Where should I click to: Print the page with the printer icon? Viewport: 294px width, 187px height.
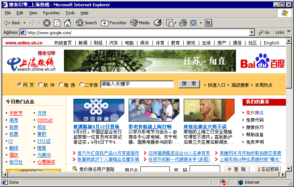183,23
